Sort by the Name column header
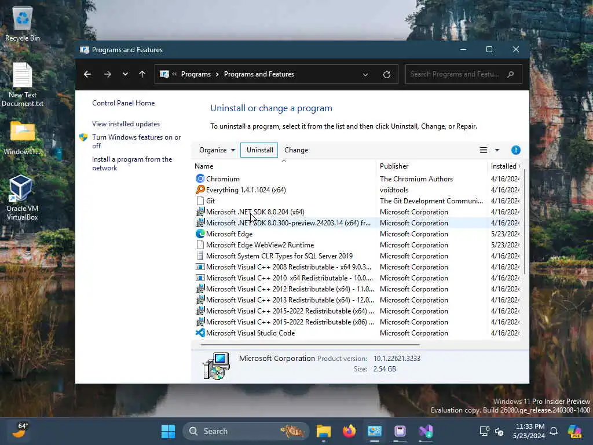The height and width of the screenshot is (445, 593). (x=285, y=166)
